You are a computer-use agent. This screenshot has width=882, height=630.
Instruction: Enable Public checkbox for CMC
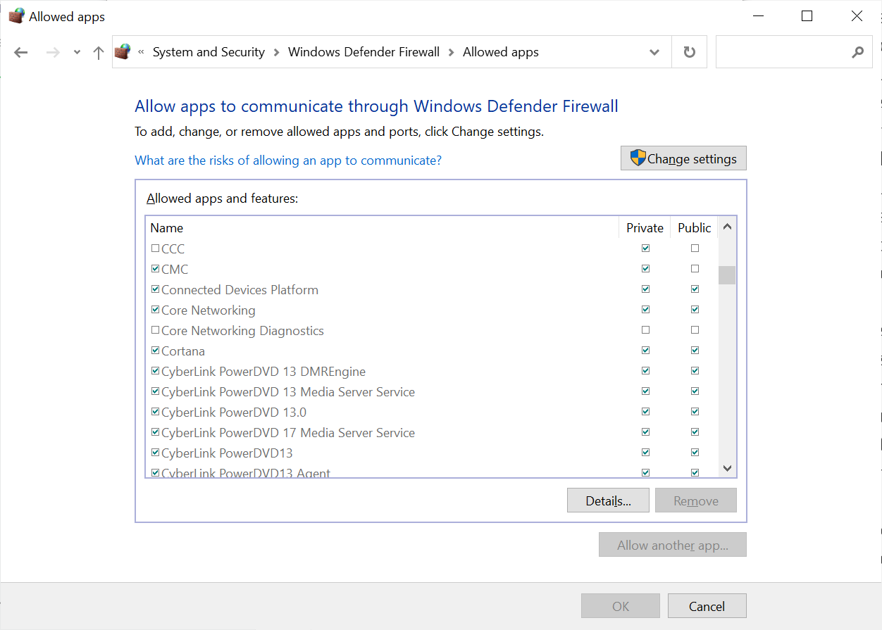(x=695, y=269)
